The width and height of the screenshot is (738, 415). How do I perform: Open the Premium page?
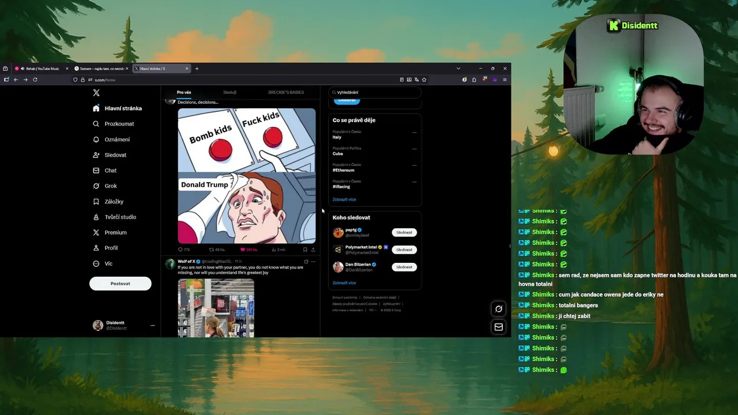110,233
